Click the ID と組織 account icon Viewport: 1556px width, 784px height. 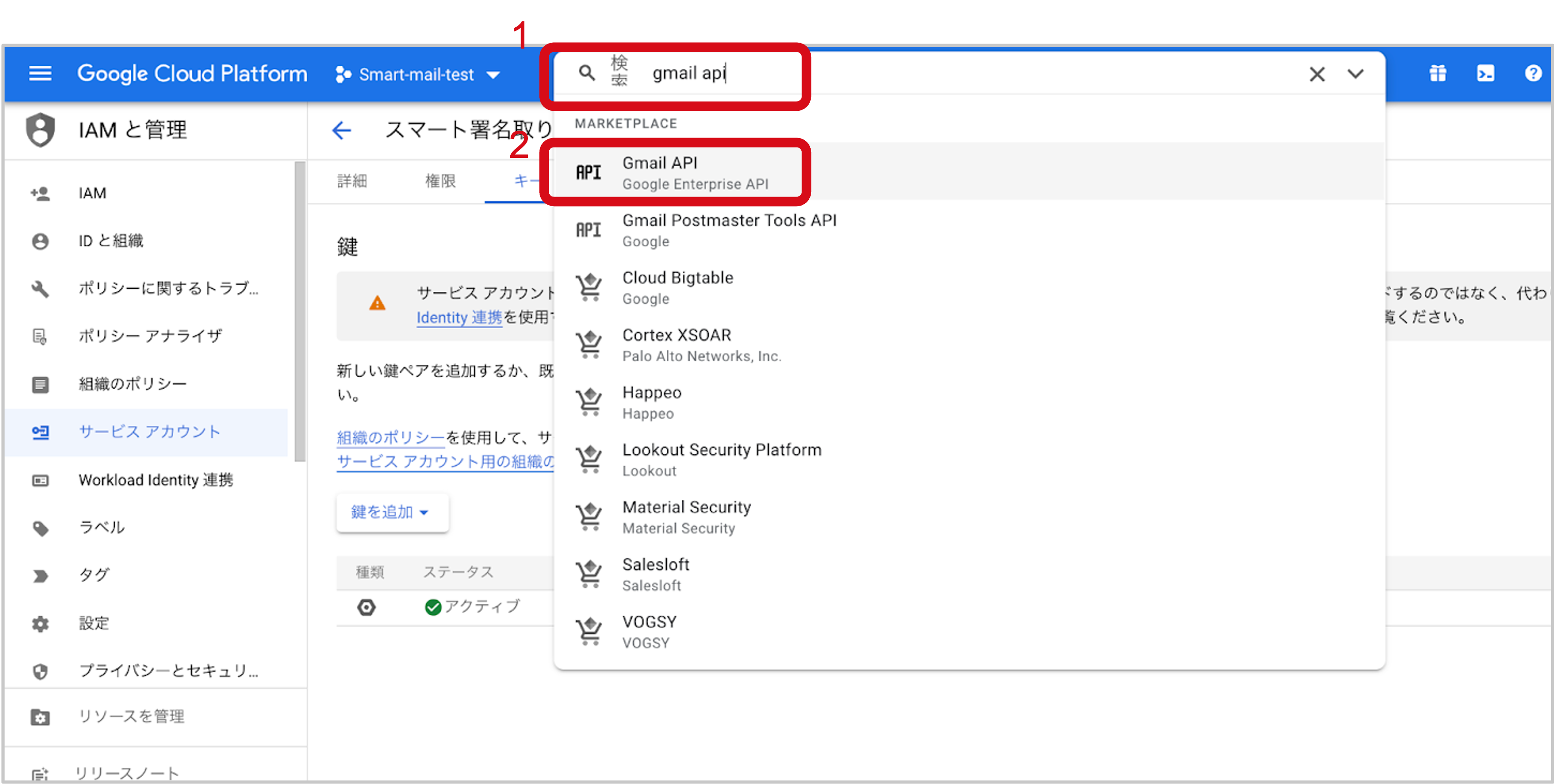tap(40, 241)
